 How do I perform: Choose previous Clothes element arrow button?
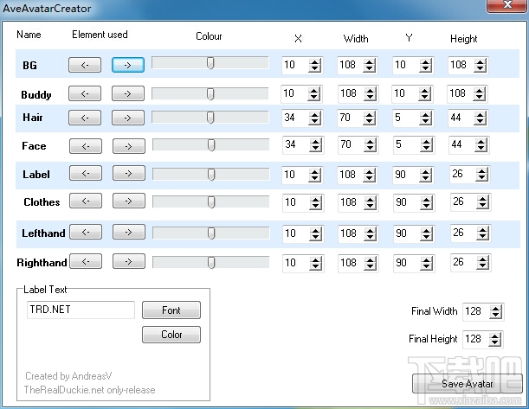86,201
